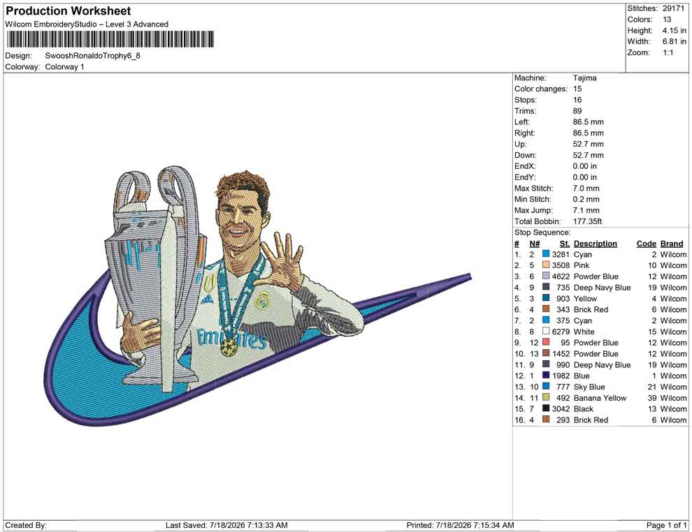Click the 'Banana Yellow' description text

coord(600,397)
